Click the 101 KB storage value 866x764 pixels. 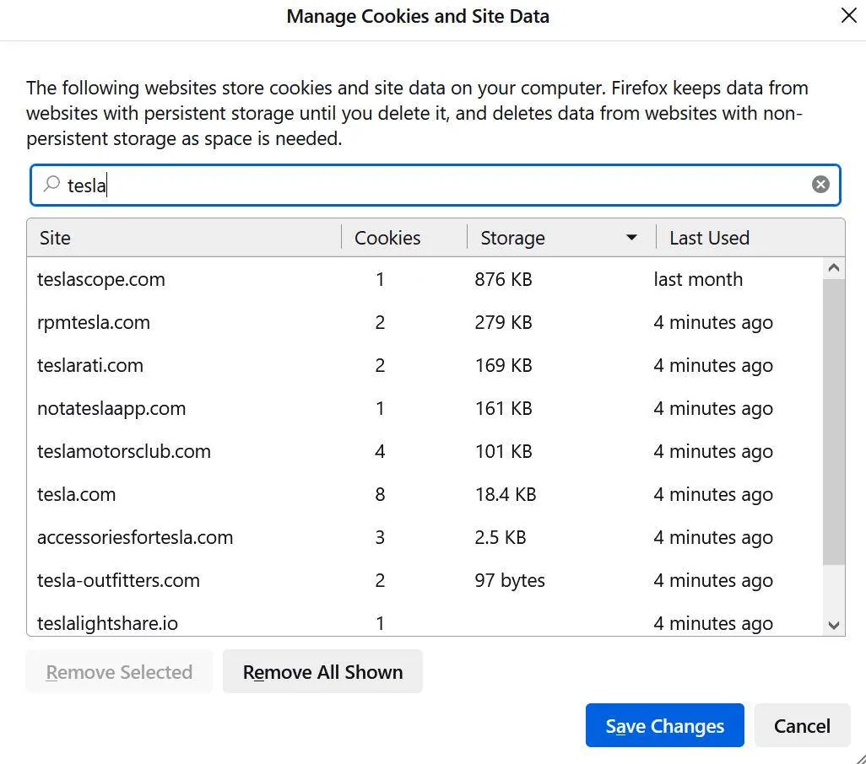pos(503,451)
